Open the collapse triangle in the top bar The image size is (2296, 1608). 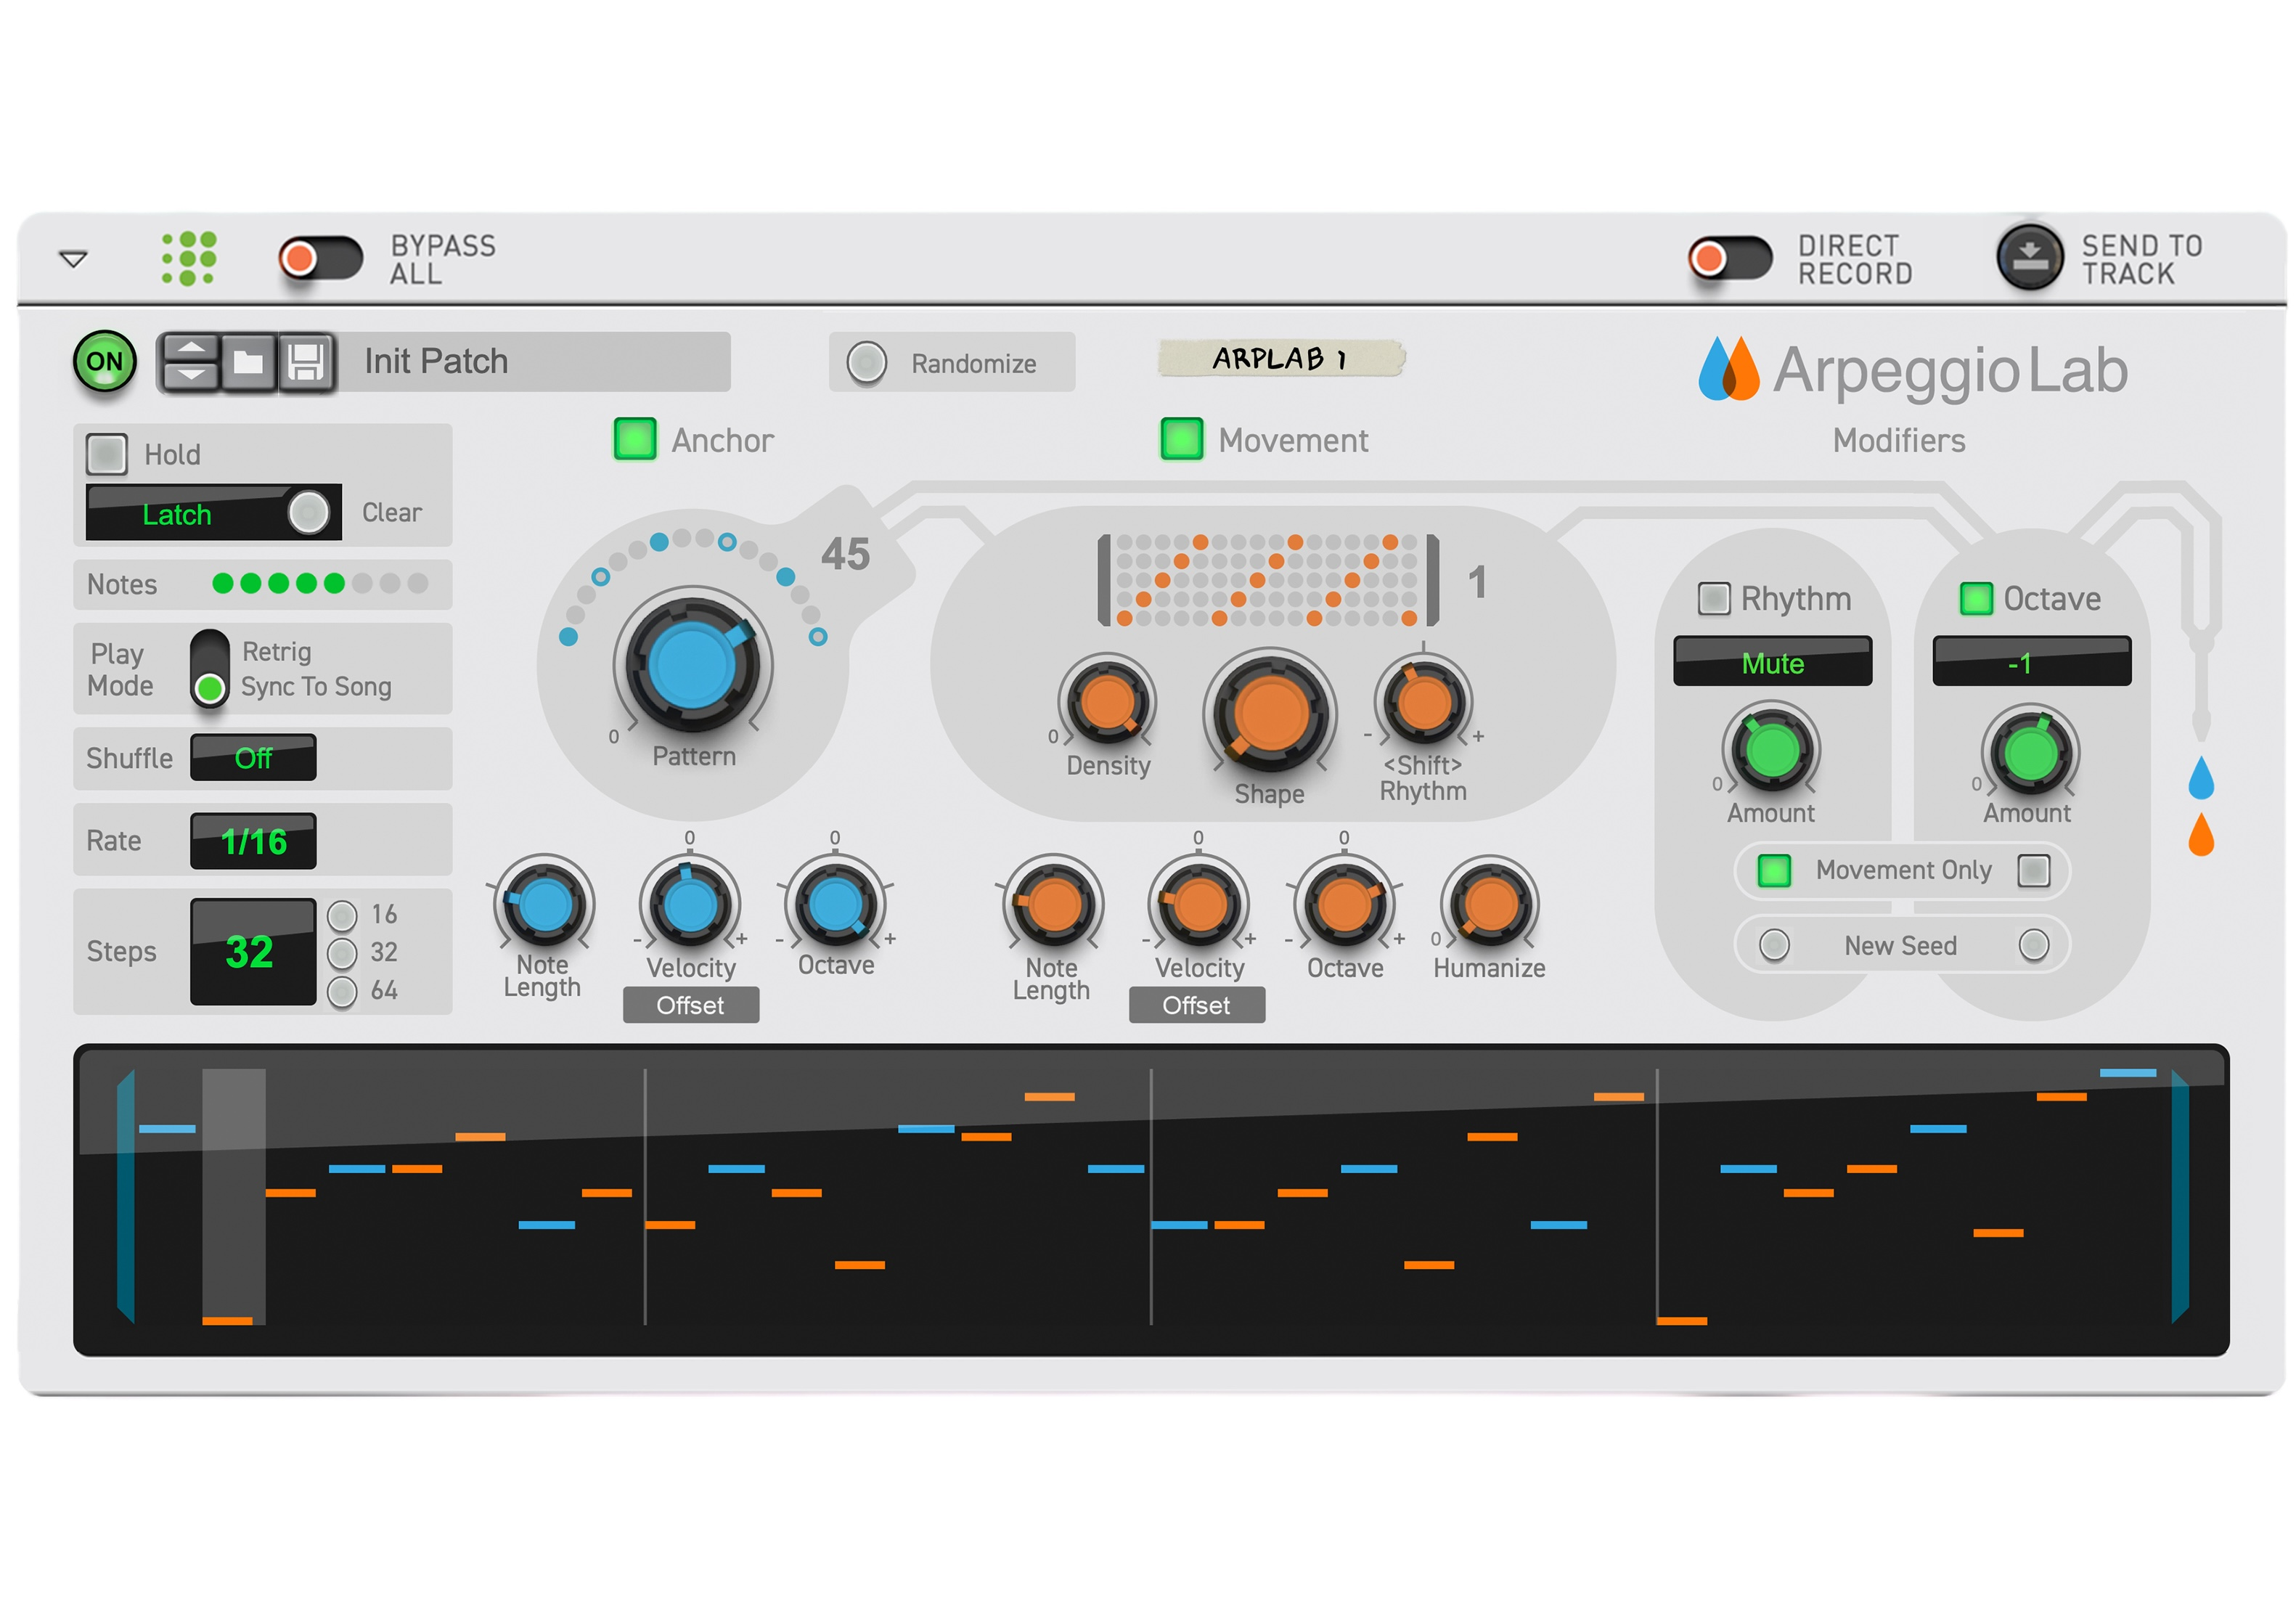point(73,259)
